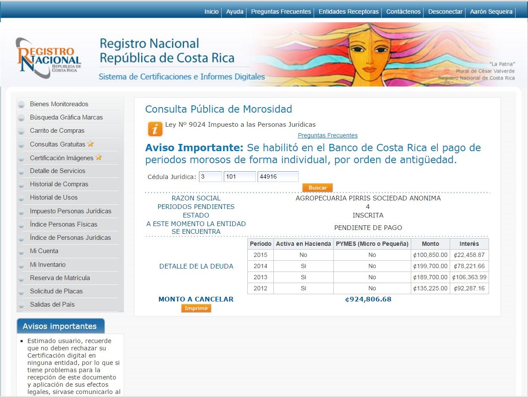Click the Registro Nacional logo

point(48,58)
